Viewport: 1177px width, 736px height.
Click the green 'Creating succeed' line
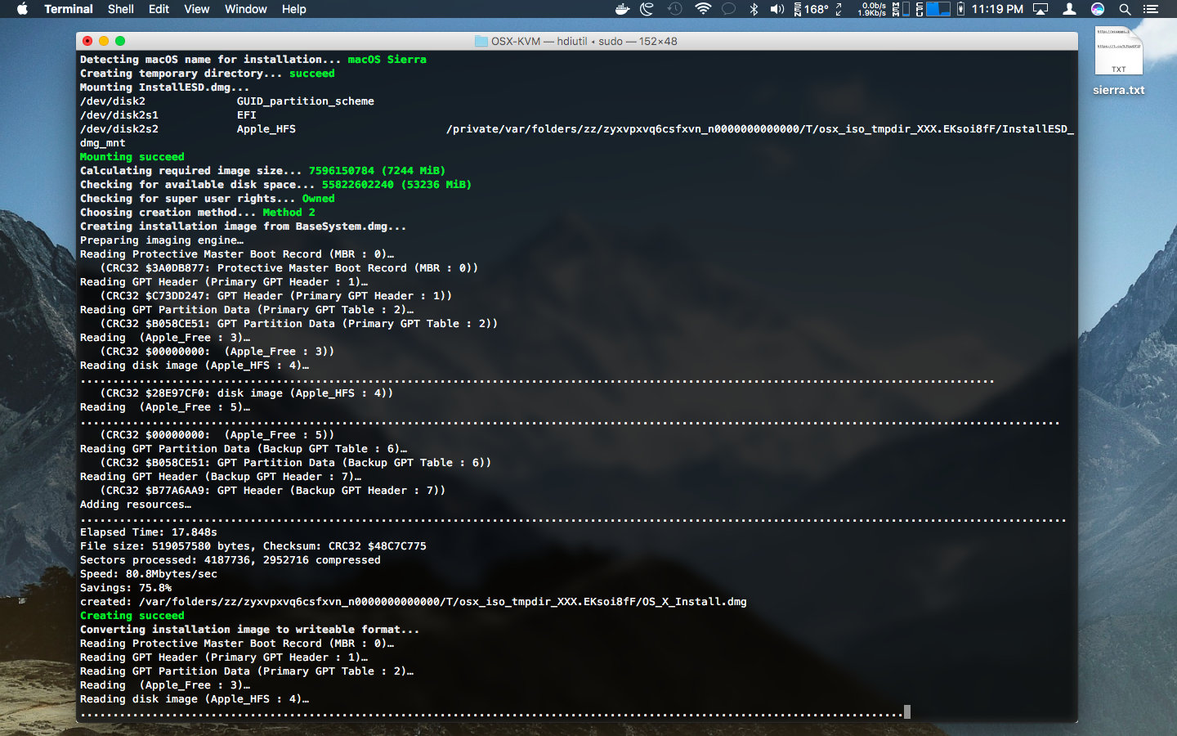point(132,615)
